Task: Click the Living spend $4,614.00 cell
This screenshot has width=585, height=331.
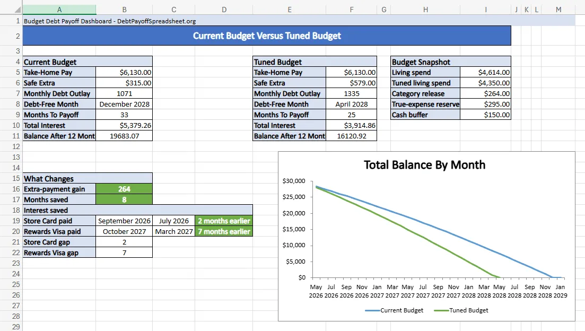Action: point(485,72)
